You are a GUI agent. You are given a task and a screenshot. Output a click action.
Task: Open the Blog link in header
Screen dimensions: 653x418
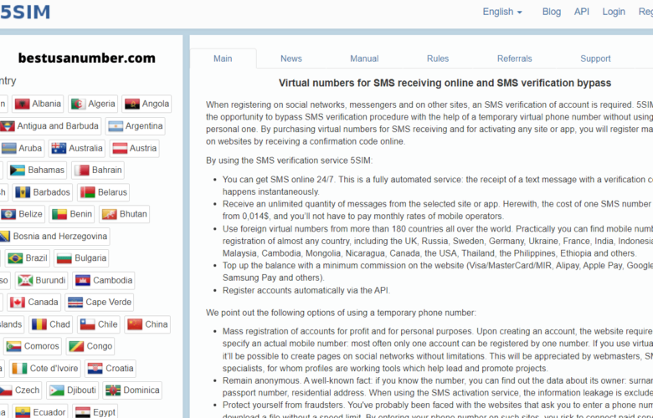[552, 12]
